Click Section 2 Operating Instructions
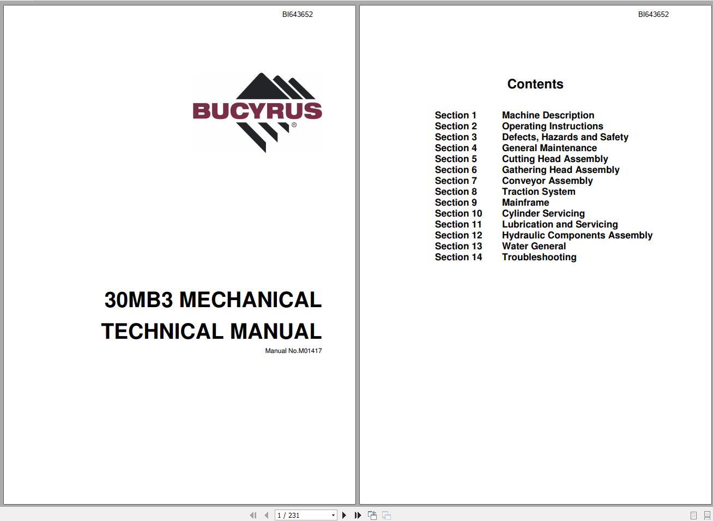This screenshot has height=521, width=713. (519, 126)
